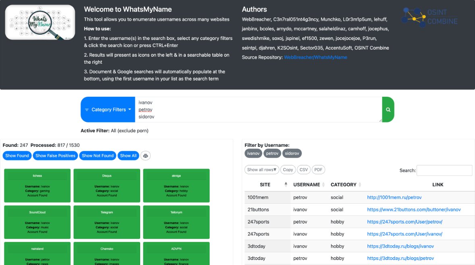The width and height of the screenshot is (475, 265).
Task: Click the akniga result card
Action: (176, 186)
